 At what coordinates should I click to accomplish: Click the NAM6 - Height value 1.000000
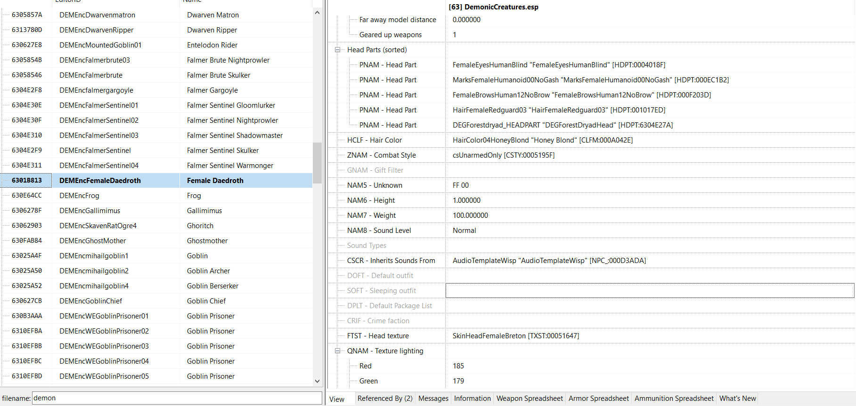(466, 200)
